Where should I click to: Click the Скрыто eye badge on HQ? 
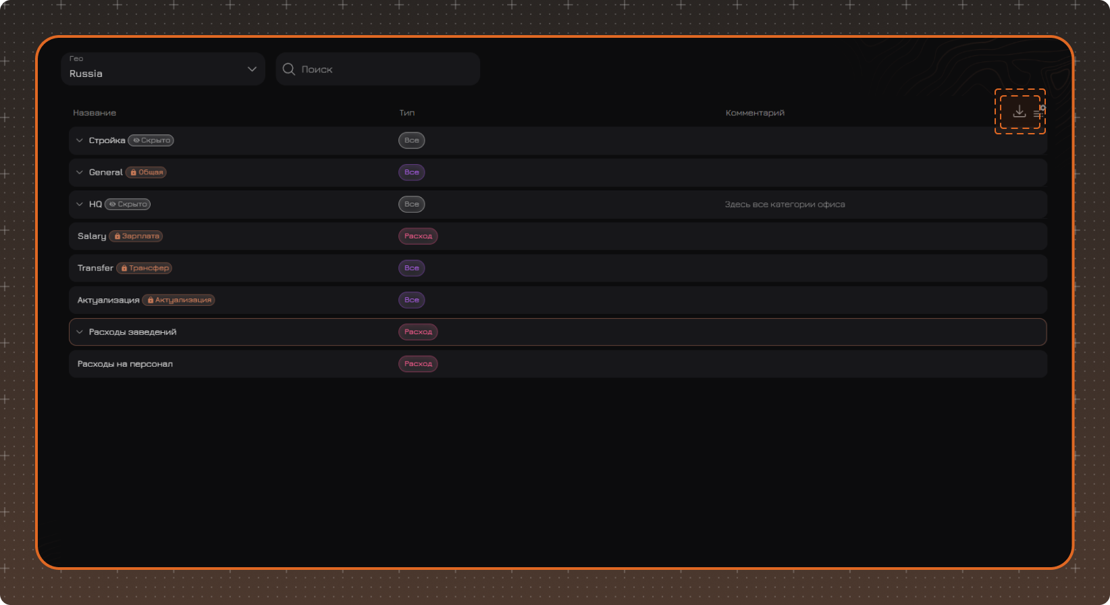pyautogui.click(x=128, y=204)
